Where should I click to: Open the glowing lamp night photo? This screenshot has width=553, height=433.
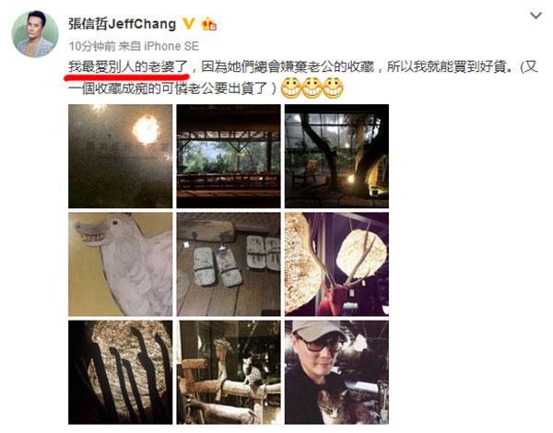pyautogui.click(x=120, y=157)
